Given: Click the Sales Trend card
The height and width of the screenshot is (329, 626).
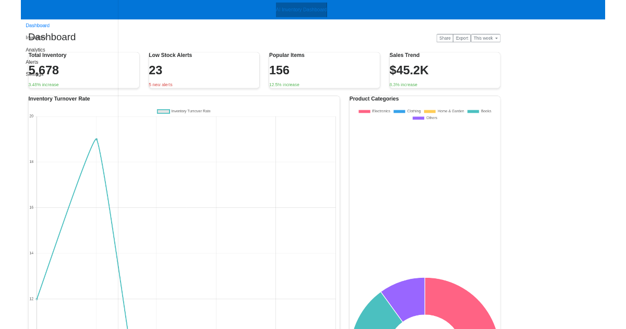Looking at the screenshot, I should (x=444, y=70).
